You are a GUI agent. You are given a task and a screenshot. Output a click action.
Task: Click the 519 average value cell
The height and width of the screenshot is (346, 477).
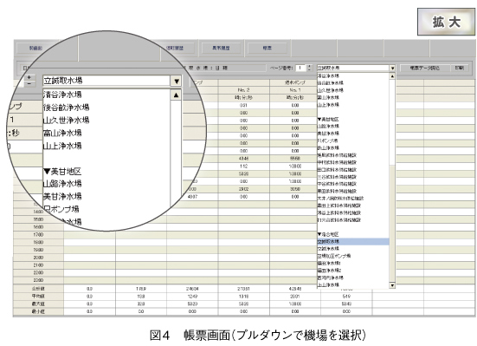346,296
